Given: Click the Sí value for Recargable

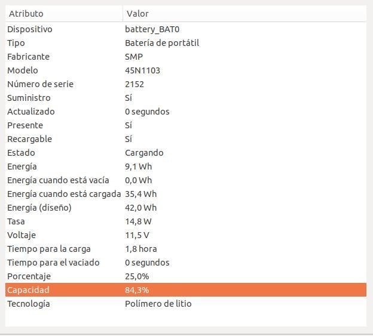Looking at the screenshot, I should tap(129, 139).
